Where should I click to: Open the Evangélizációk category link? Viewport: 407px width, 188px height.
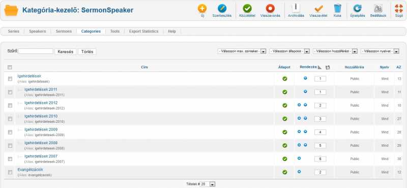click(x=31, y=170)
